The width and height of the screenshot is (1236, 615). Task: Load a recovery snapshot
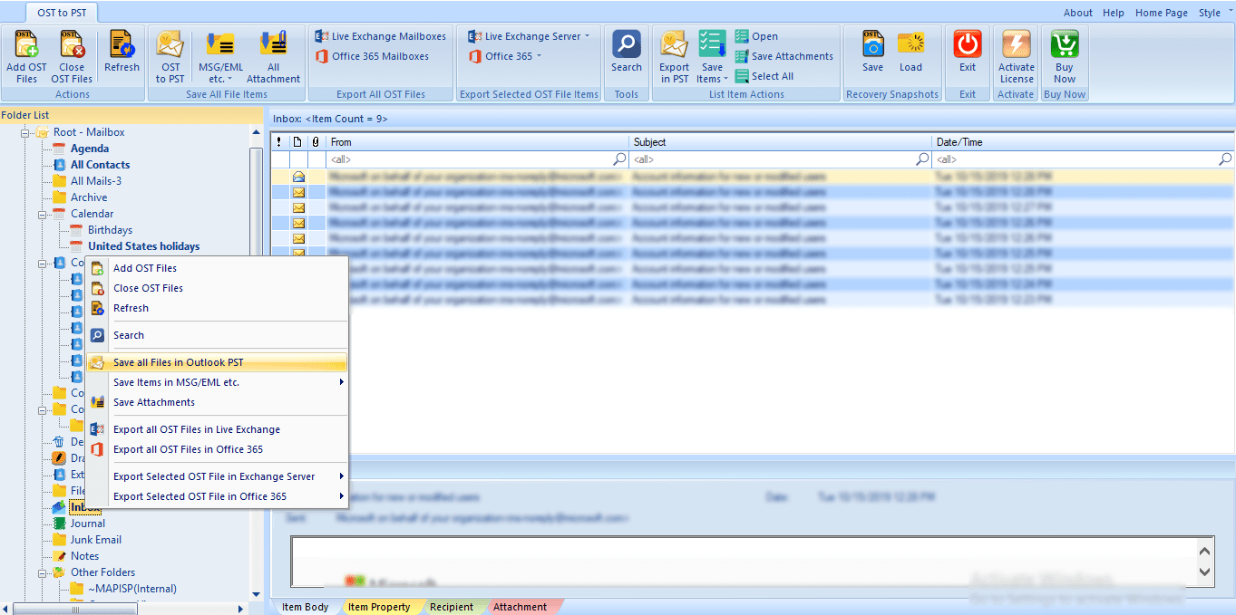point(910,53)
